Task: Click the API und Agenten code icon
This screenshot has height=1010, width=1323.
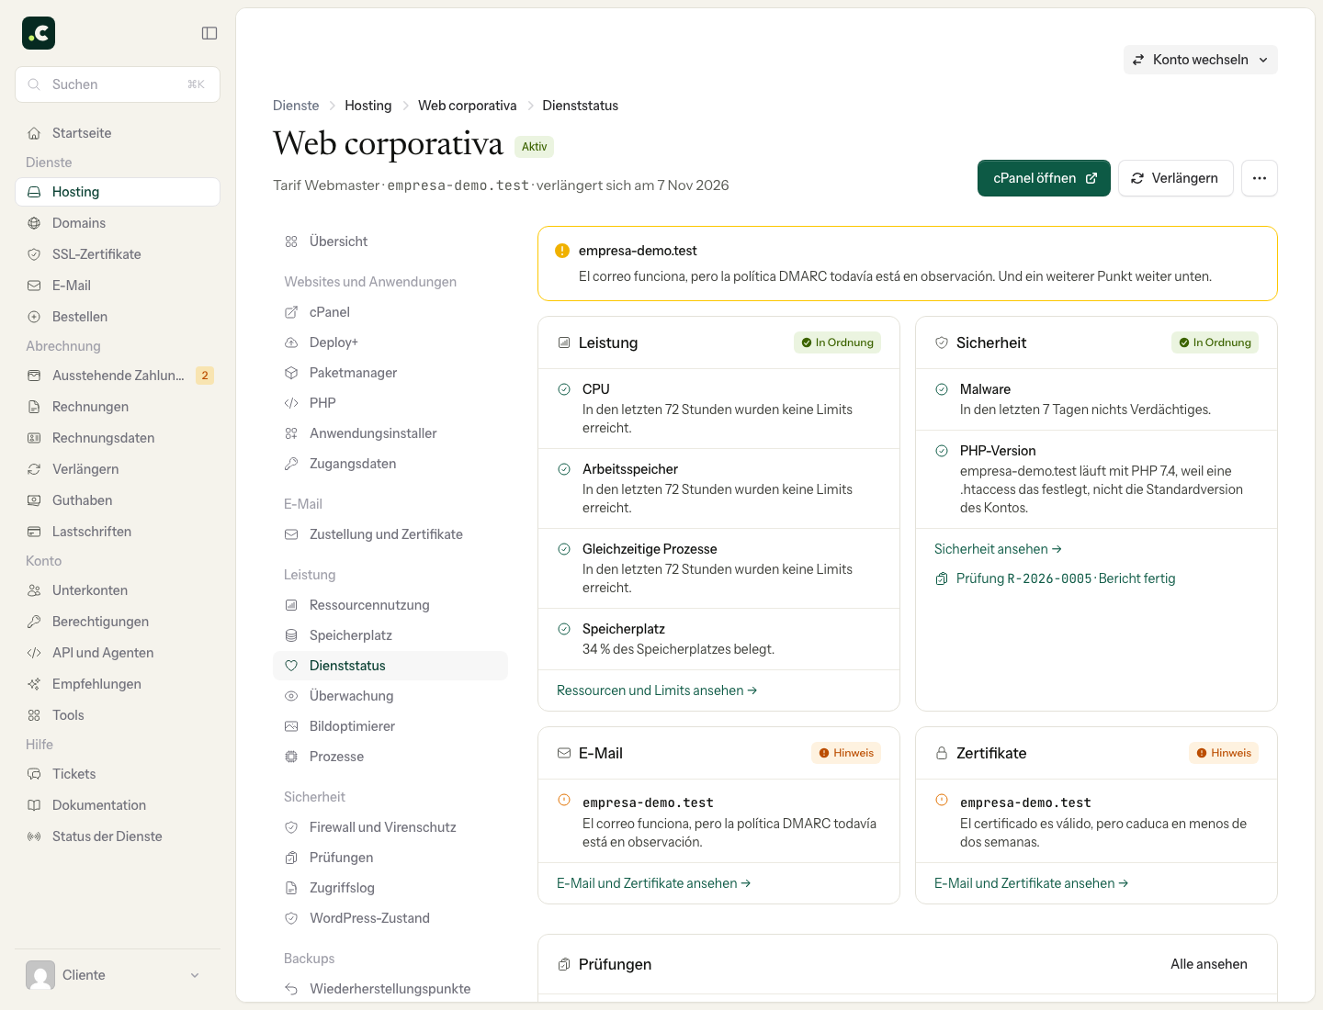Action: pos(34,653)
